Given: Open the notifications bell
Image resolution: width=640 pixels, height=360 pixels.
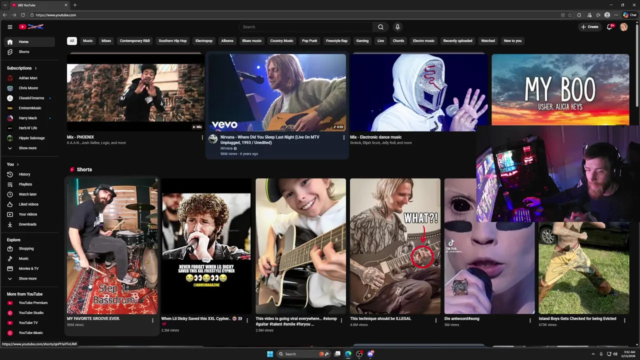Looking at the screenshot, I should [x=609, y=27].
